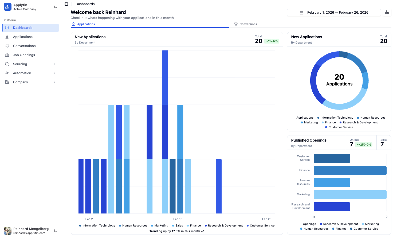This screenshot has height=238, width=401.
Task: Click the calendar icon in date picker
Action: coord(301,13)
